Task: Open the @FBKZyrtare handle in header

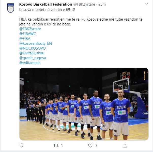Action: click(x=84, y=4)
